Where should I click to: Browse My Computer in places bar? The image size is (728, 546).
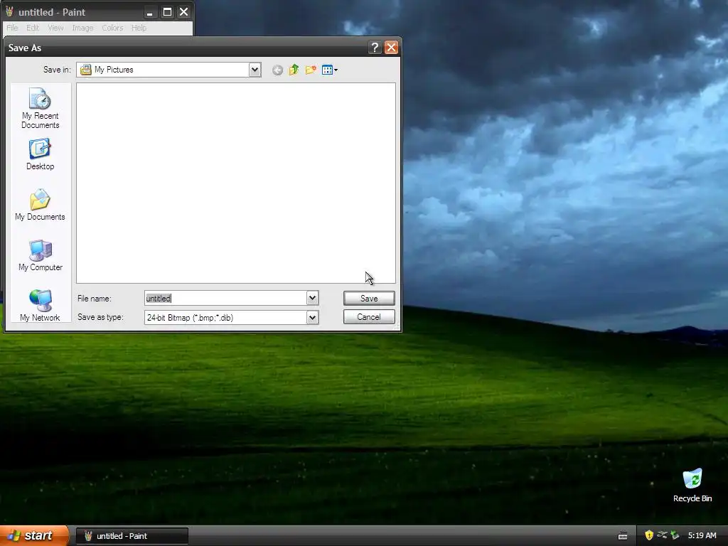click(x=41, y=255)
